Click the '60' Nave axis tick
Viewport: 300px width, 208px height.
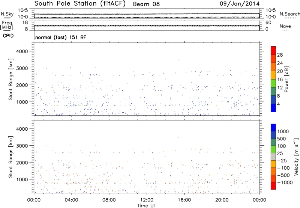(x=268, y=23)
